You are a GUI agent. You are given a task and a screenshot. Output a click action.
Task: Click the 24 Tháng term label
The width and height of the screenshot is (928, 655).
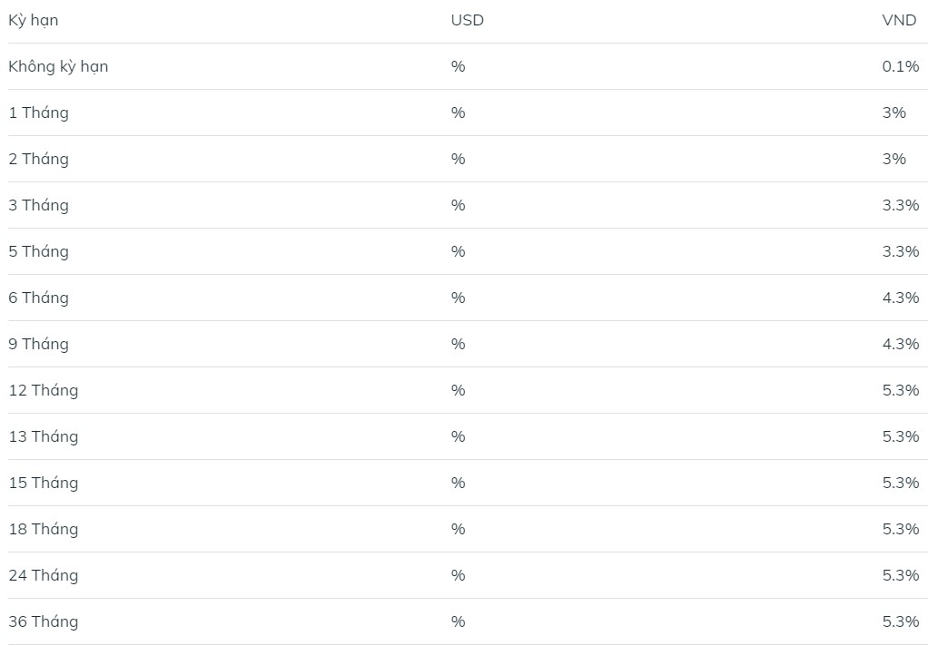44,575
